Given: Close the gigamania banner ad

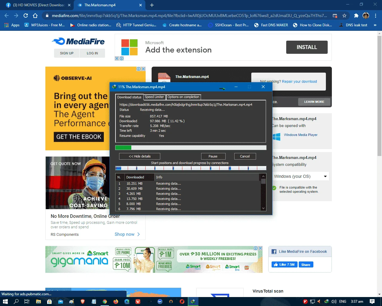Looking at the screenshot, I should coord(260,248).
